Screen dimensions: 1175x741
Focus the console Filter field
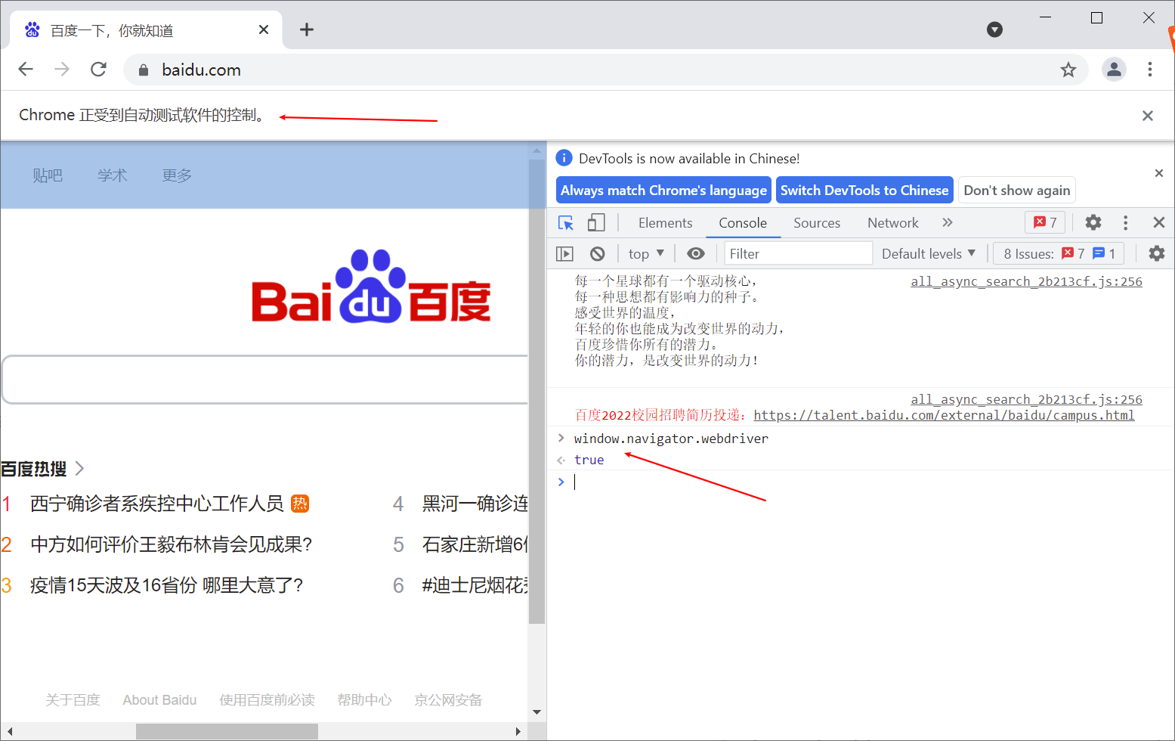[x=798, y=253]
